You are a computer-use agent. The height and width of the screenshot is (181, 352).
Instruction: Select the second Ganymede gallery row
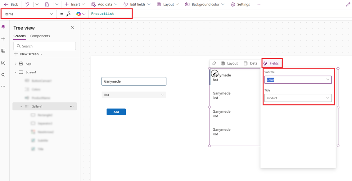tap(235, 95)
